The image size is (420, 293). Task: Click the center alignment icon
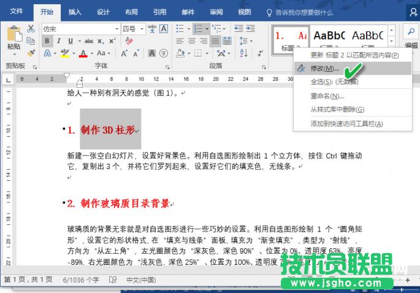192,41
